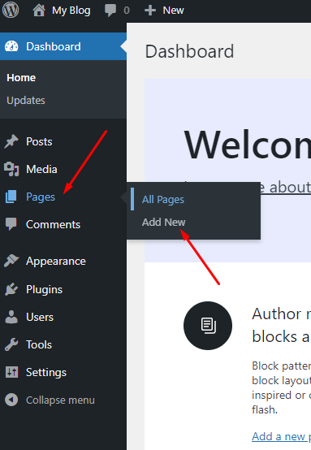The height and width of the screenshot is (450, 311).
Task: Click the Plugins plug icon
Action: [x=11, y=289]
